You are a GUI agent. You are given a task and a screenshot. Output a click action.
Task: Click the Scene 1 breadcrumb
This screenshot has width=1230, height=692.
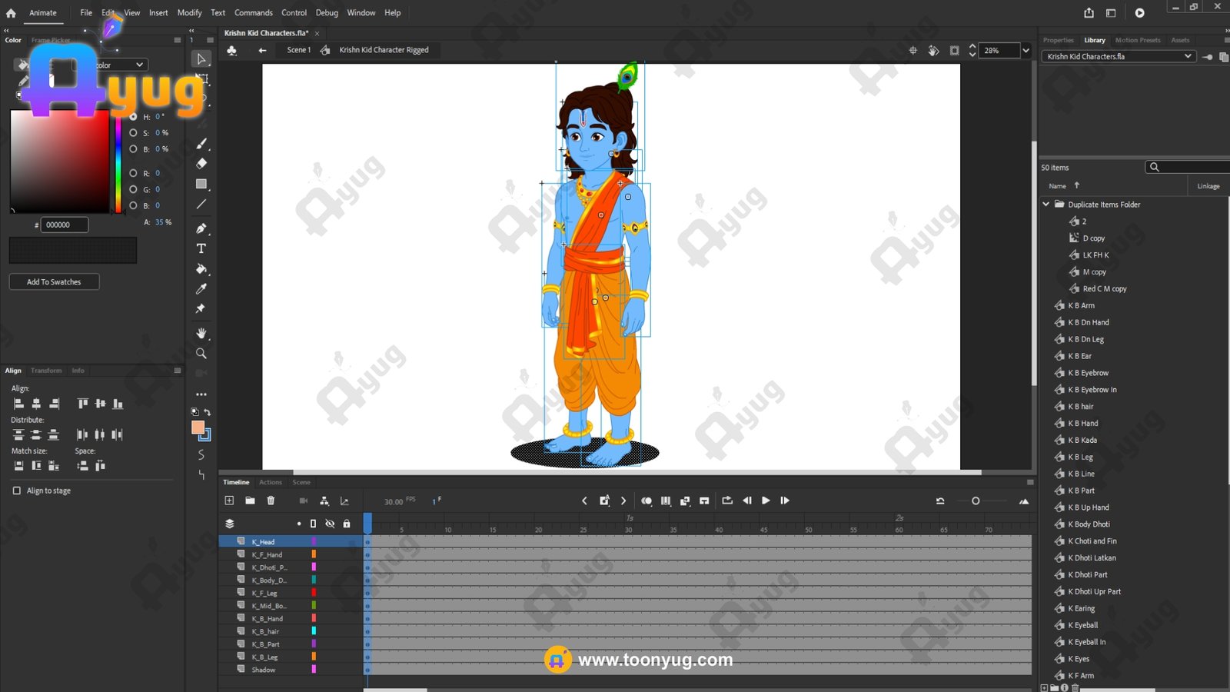coord(299,50)
